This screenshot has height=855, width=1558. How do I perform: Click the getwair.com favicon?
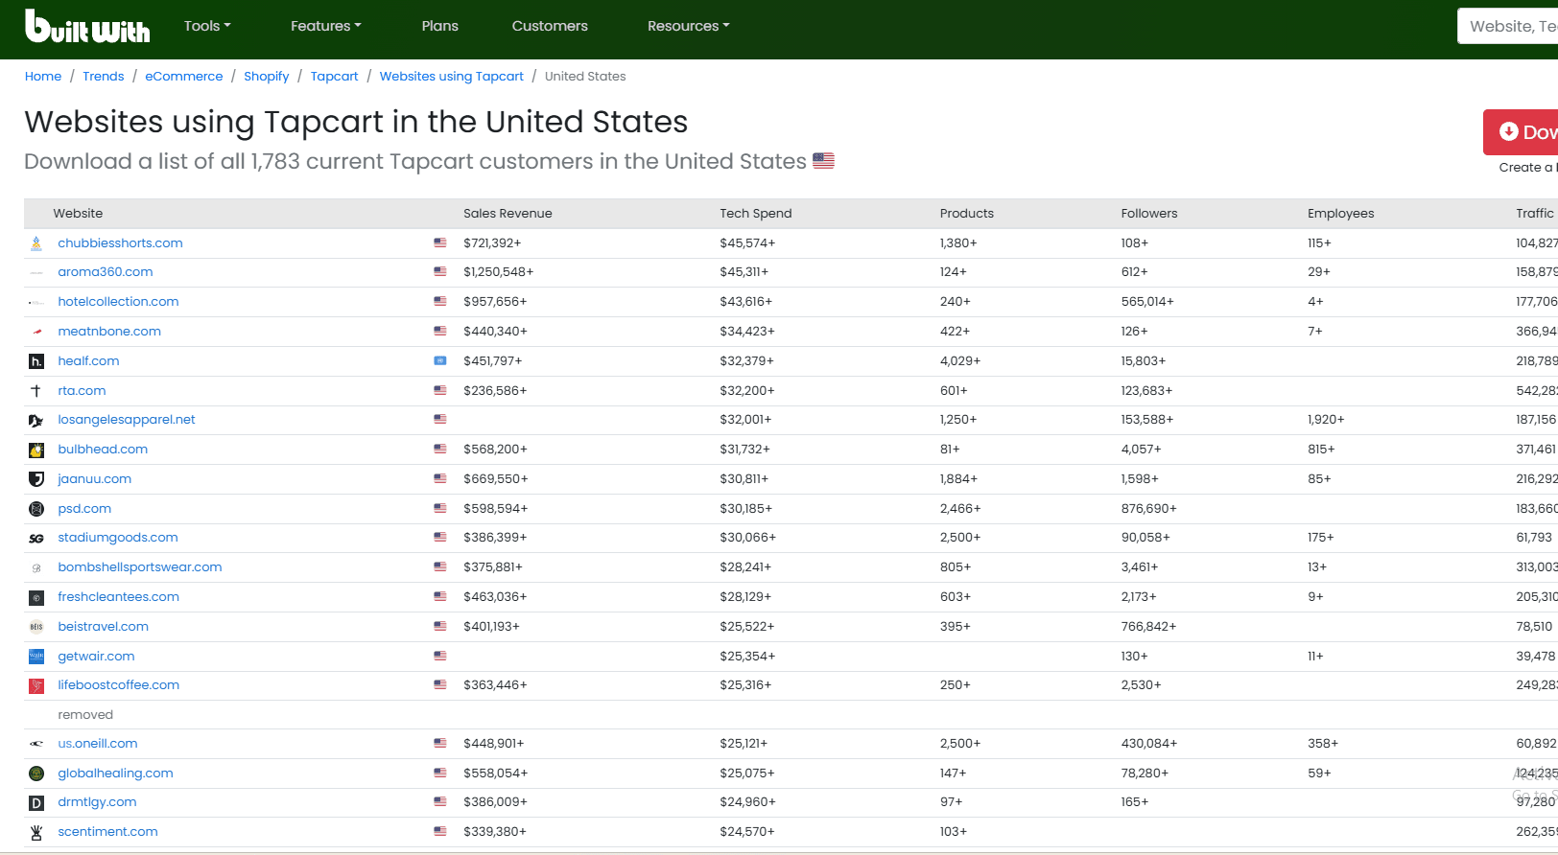pyautogui.click(x=36, y=657)
